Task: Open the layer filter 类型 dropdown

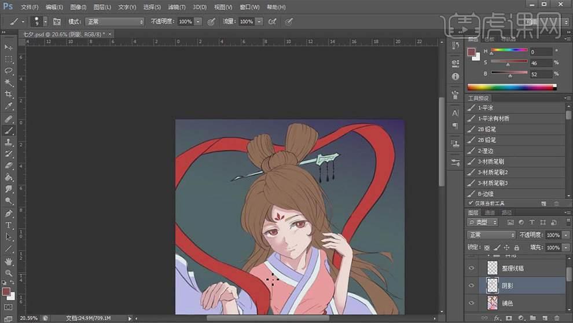Action: (482, 222)
